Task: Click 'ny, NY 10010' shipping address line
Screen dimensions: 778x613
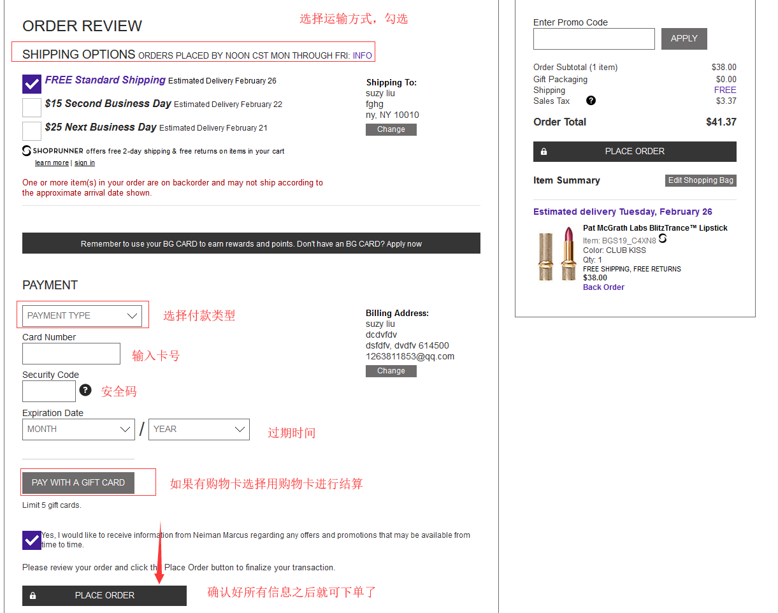Action: coord(393,115)
